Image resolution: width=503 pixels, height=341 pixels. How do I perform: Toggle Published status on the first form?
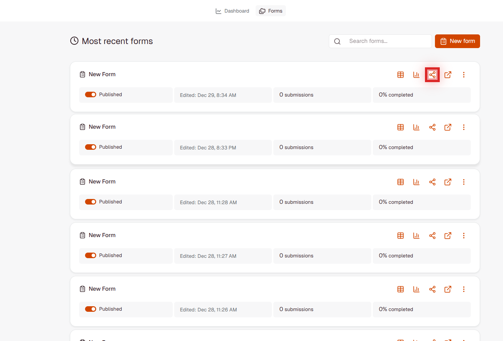click(x=91, y=94)
